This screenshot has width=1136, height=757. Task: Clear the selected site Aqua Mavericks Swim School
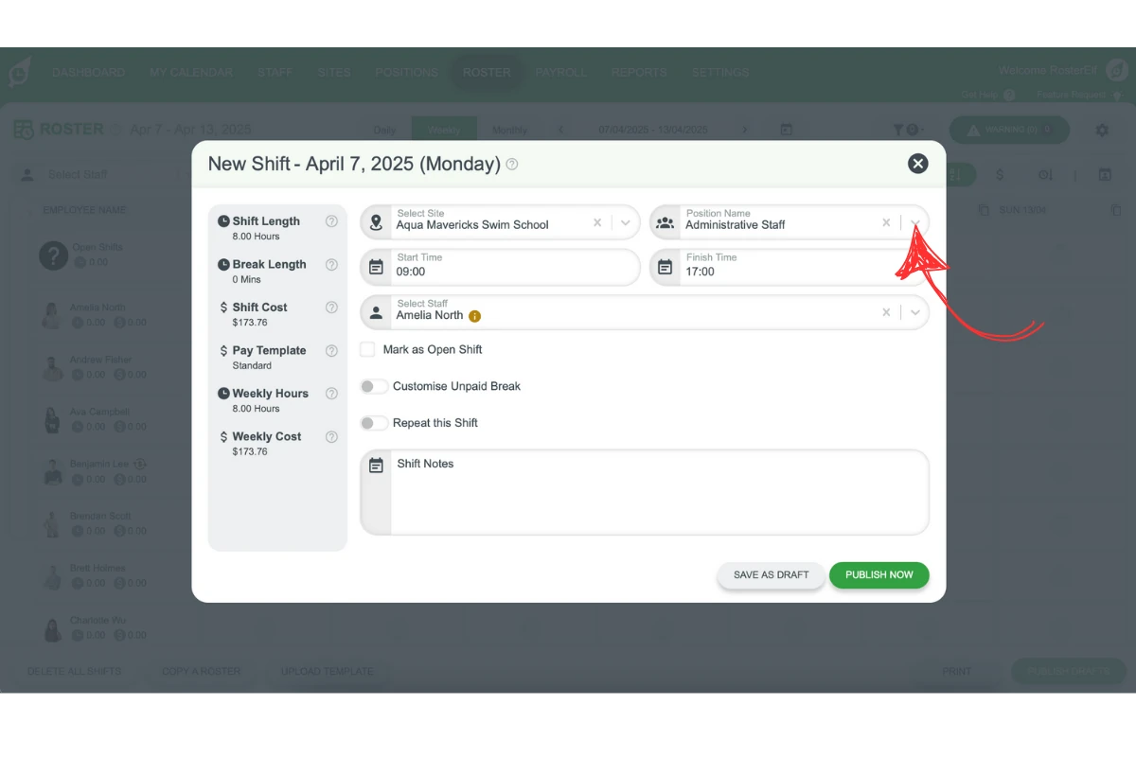pyautogui.click(x=597, y=223)
